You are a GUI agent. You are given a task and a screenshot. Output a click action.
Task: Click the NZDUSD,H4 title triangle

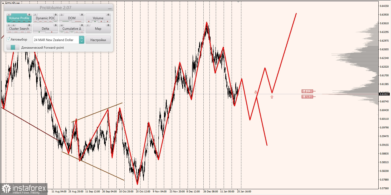click(3, 3)
